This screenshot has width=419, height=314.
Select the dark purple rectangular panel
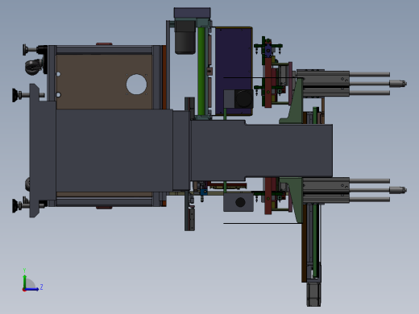click(234, 71)
